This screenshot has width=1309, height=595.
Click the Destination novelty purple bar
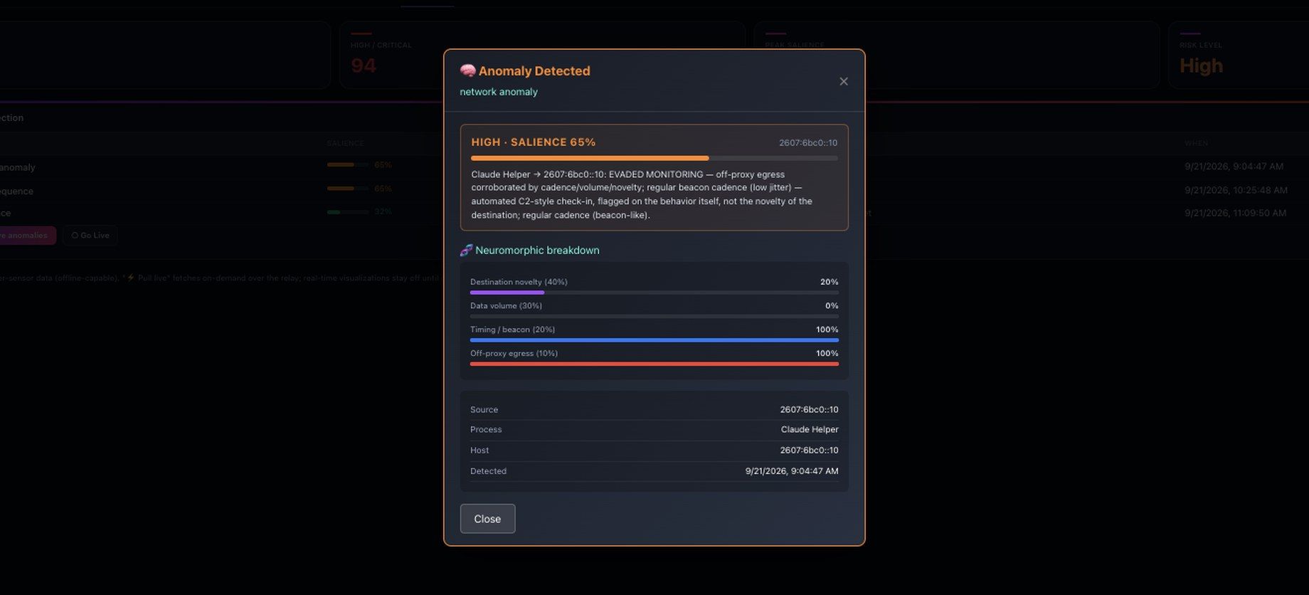click(x=507, y=293)
